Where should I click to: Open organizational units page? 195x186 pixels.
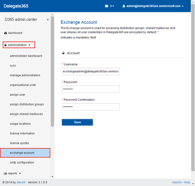click(23, 85)
